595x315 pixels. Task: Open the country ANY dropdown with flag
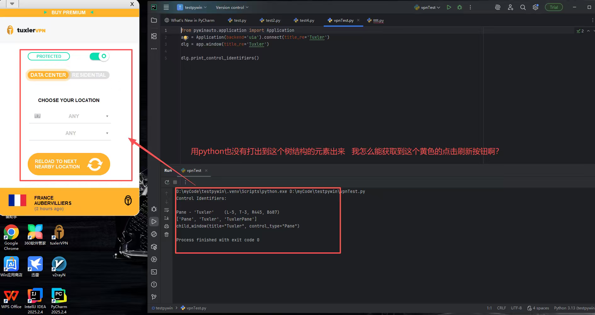tap(70, 116)
